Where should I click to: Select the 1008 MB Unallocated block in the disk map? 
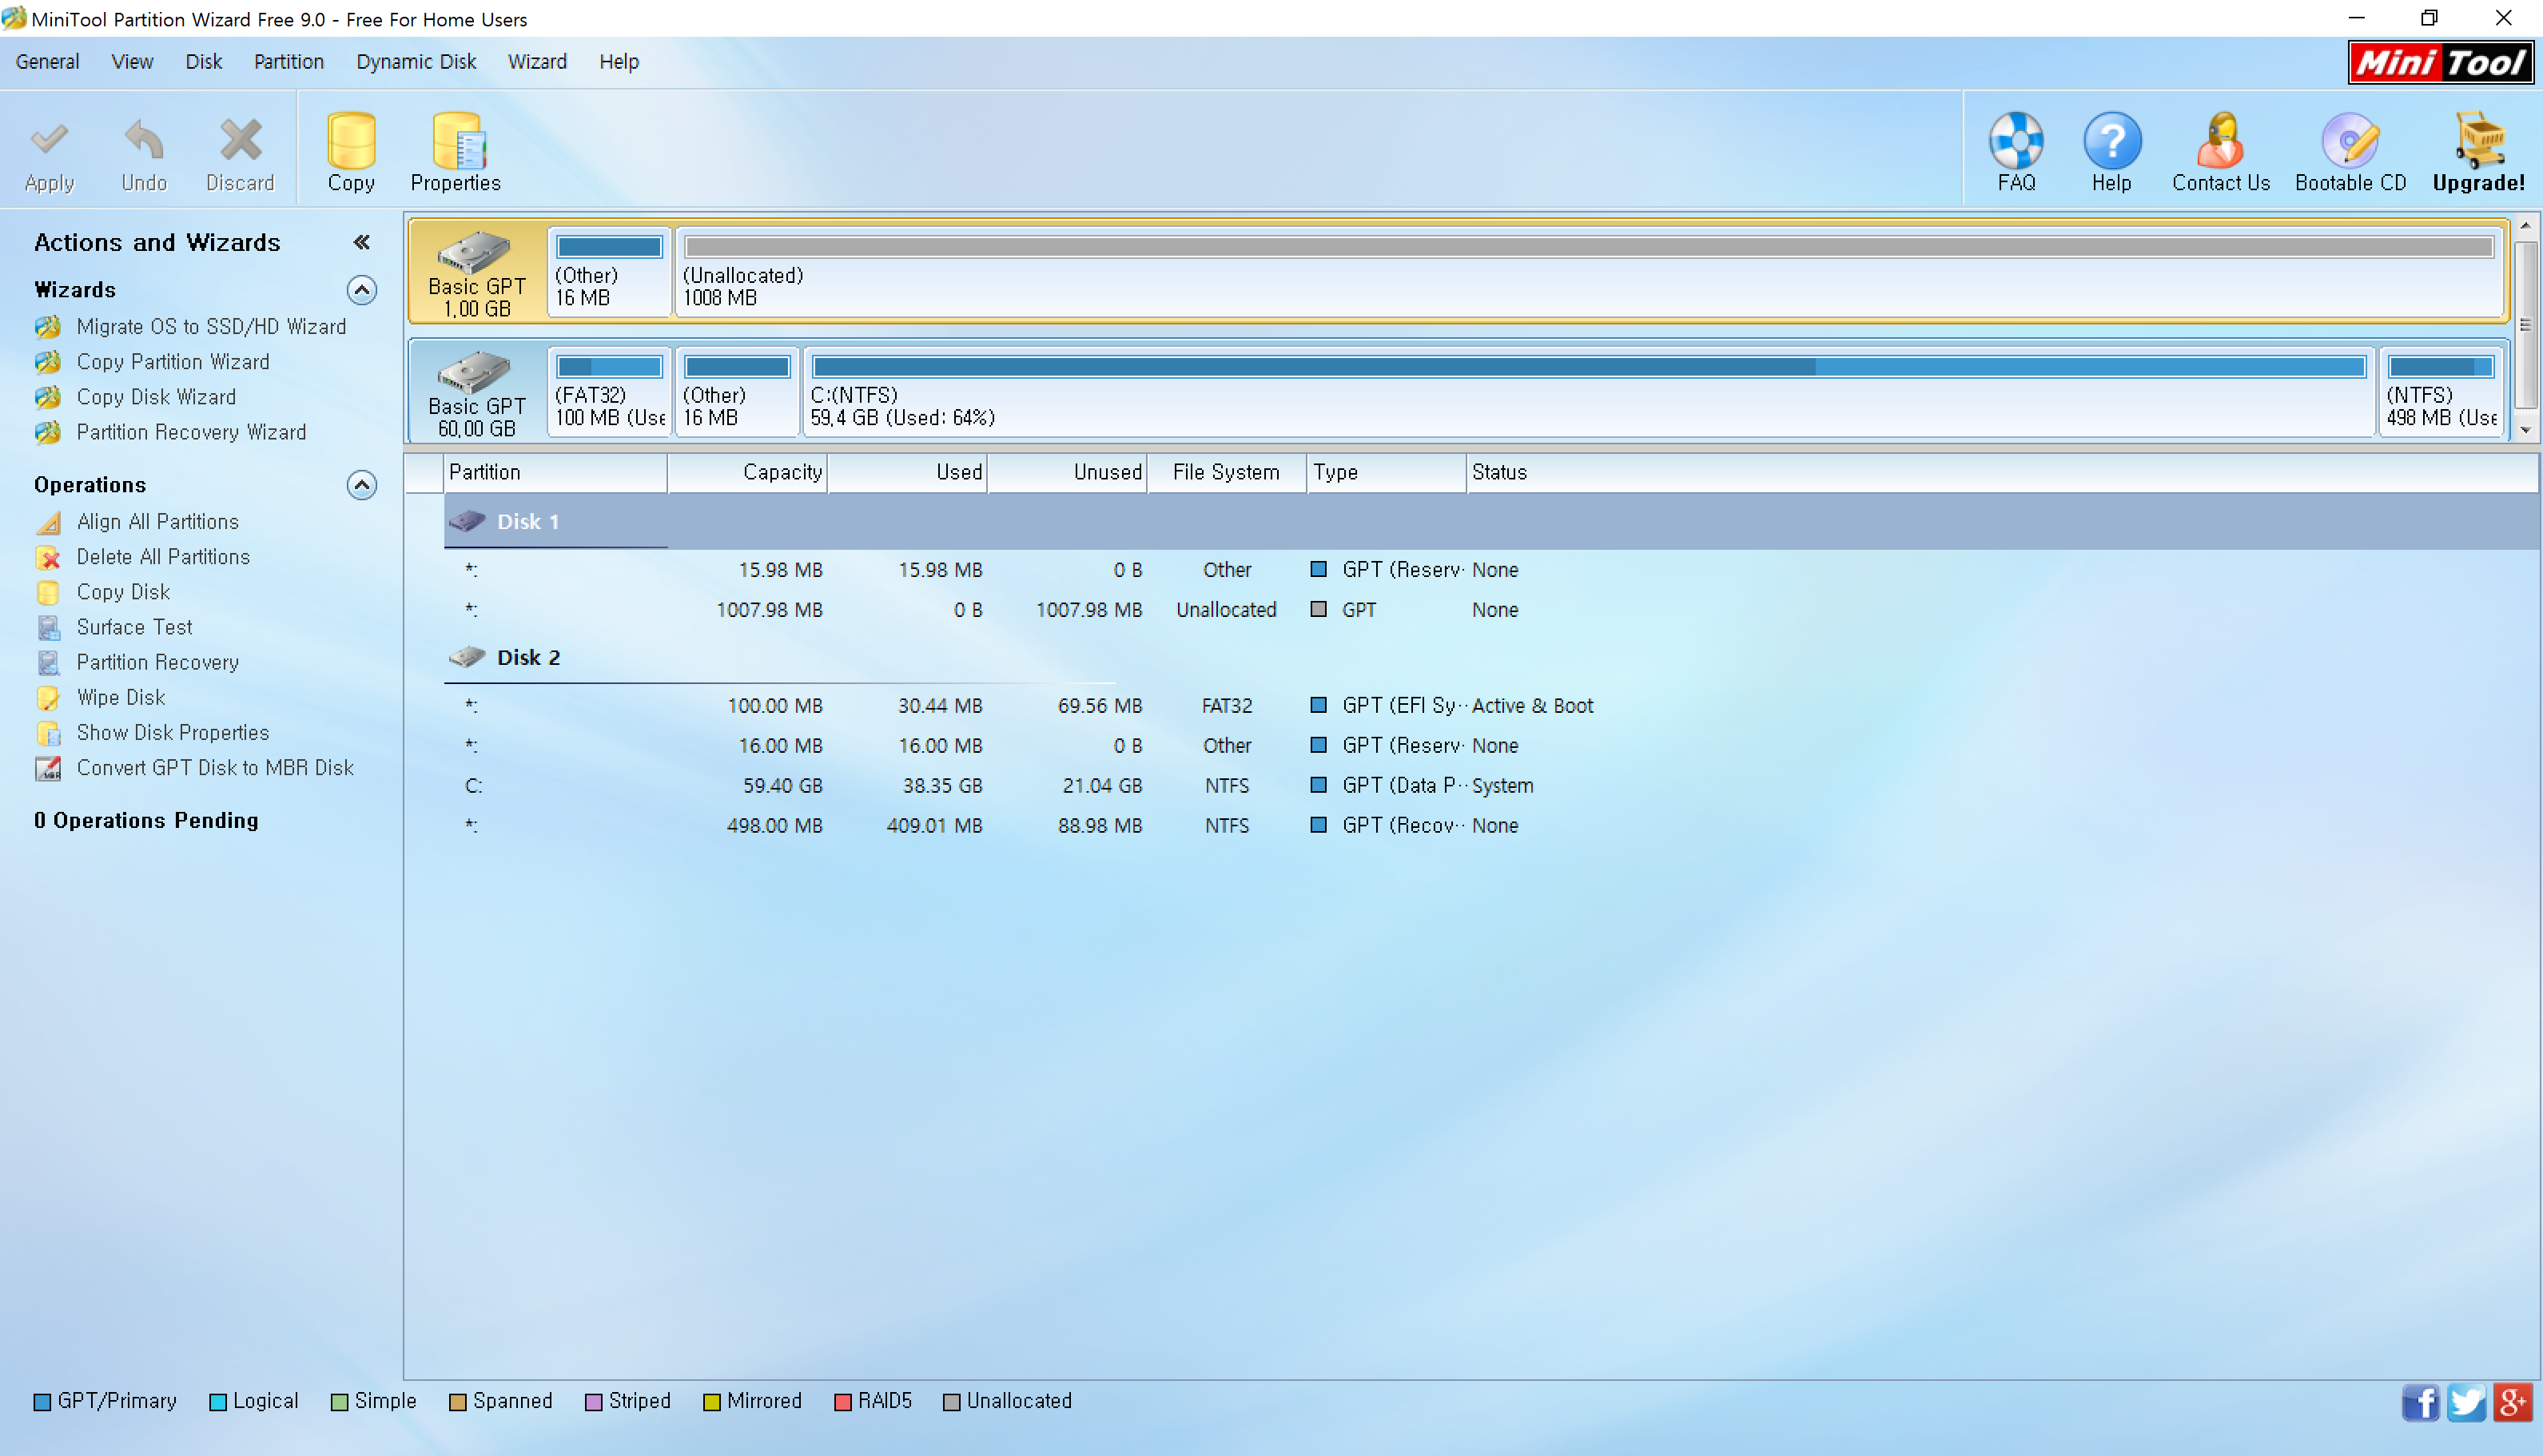[1588, 272]
